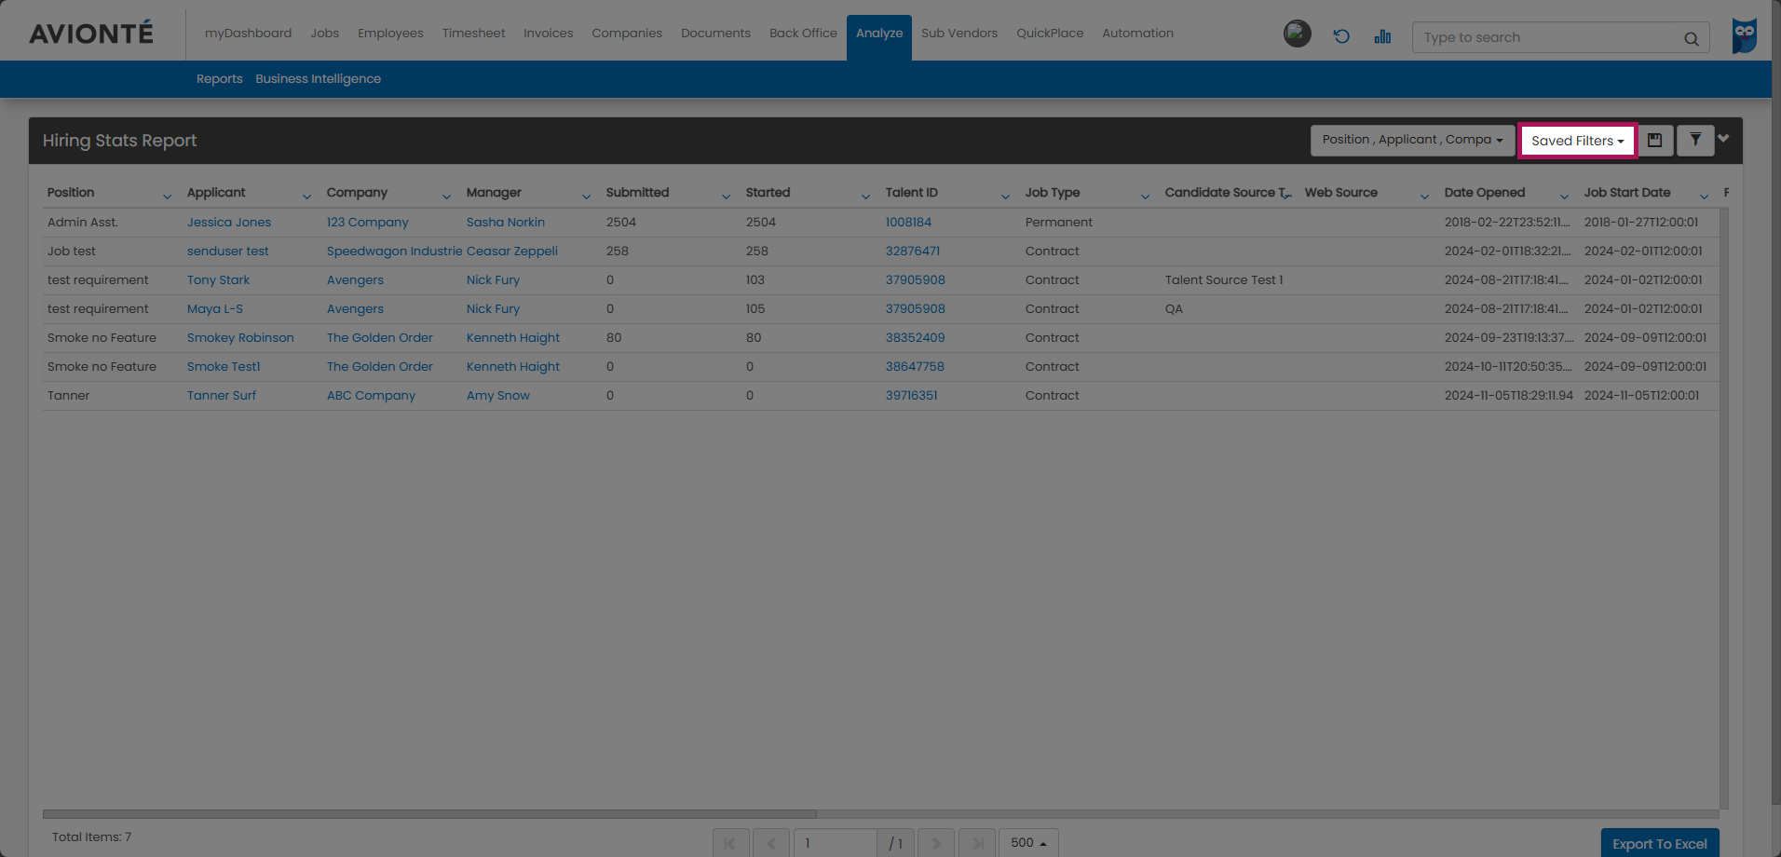
Task: Switch to Business Intelligence tab
Action: (318, 79)
